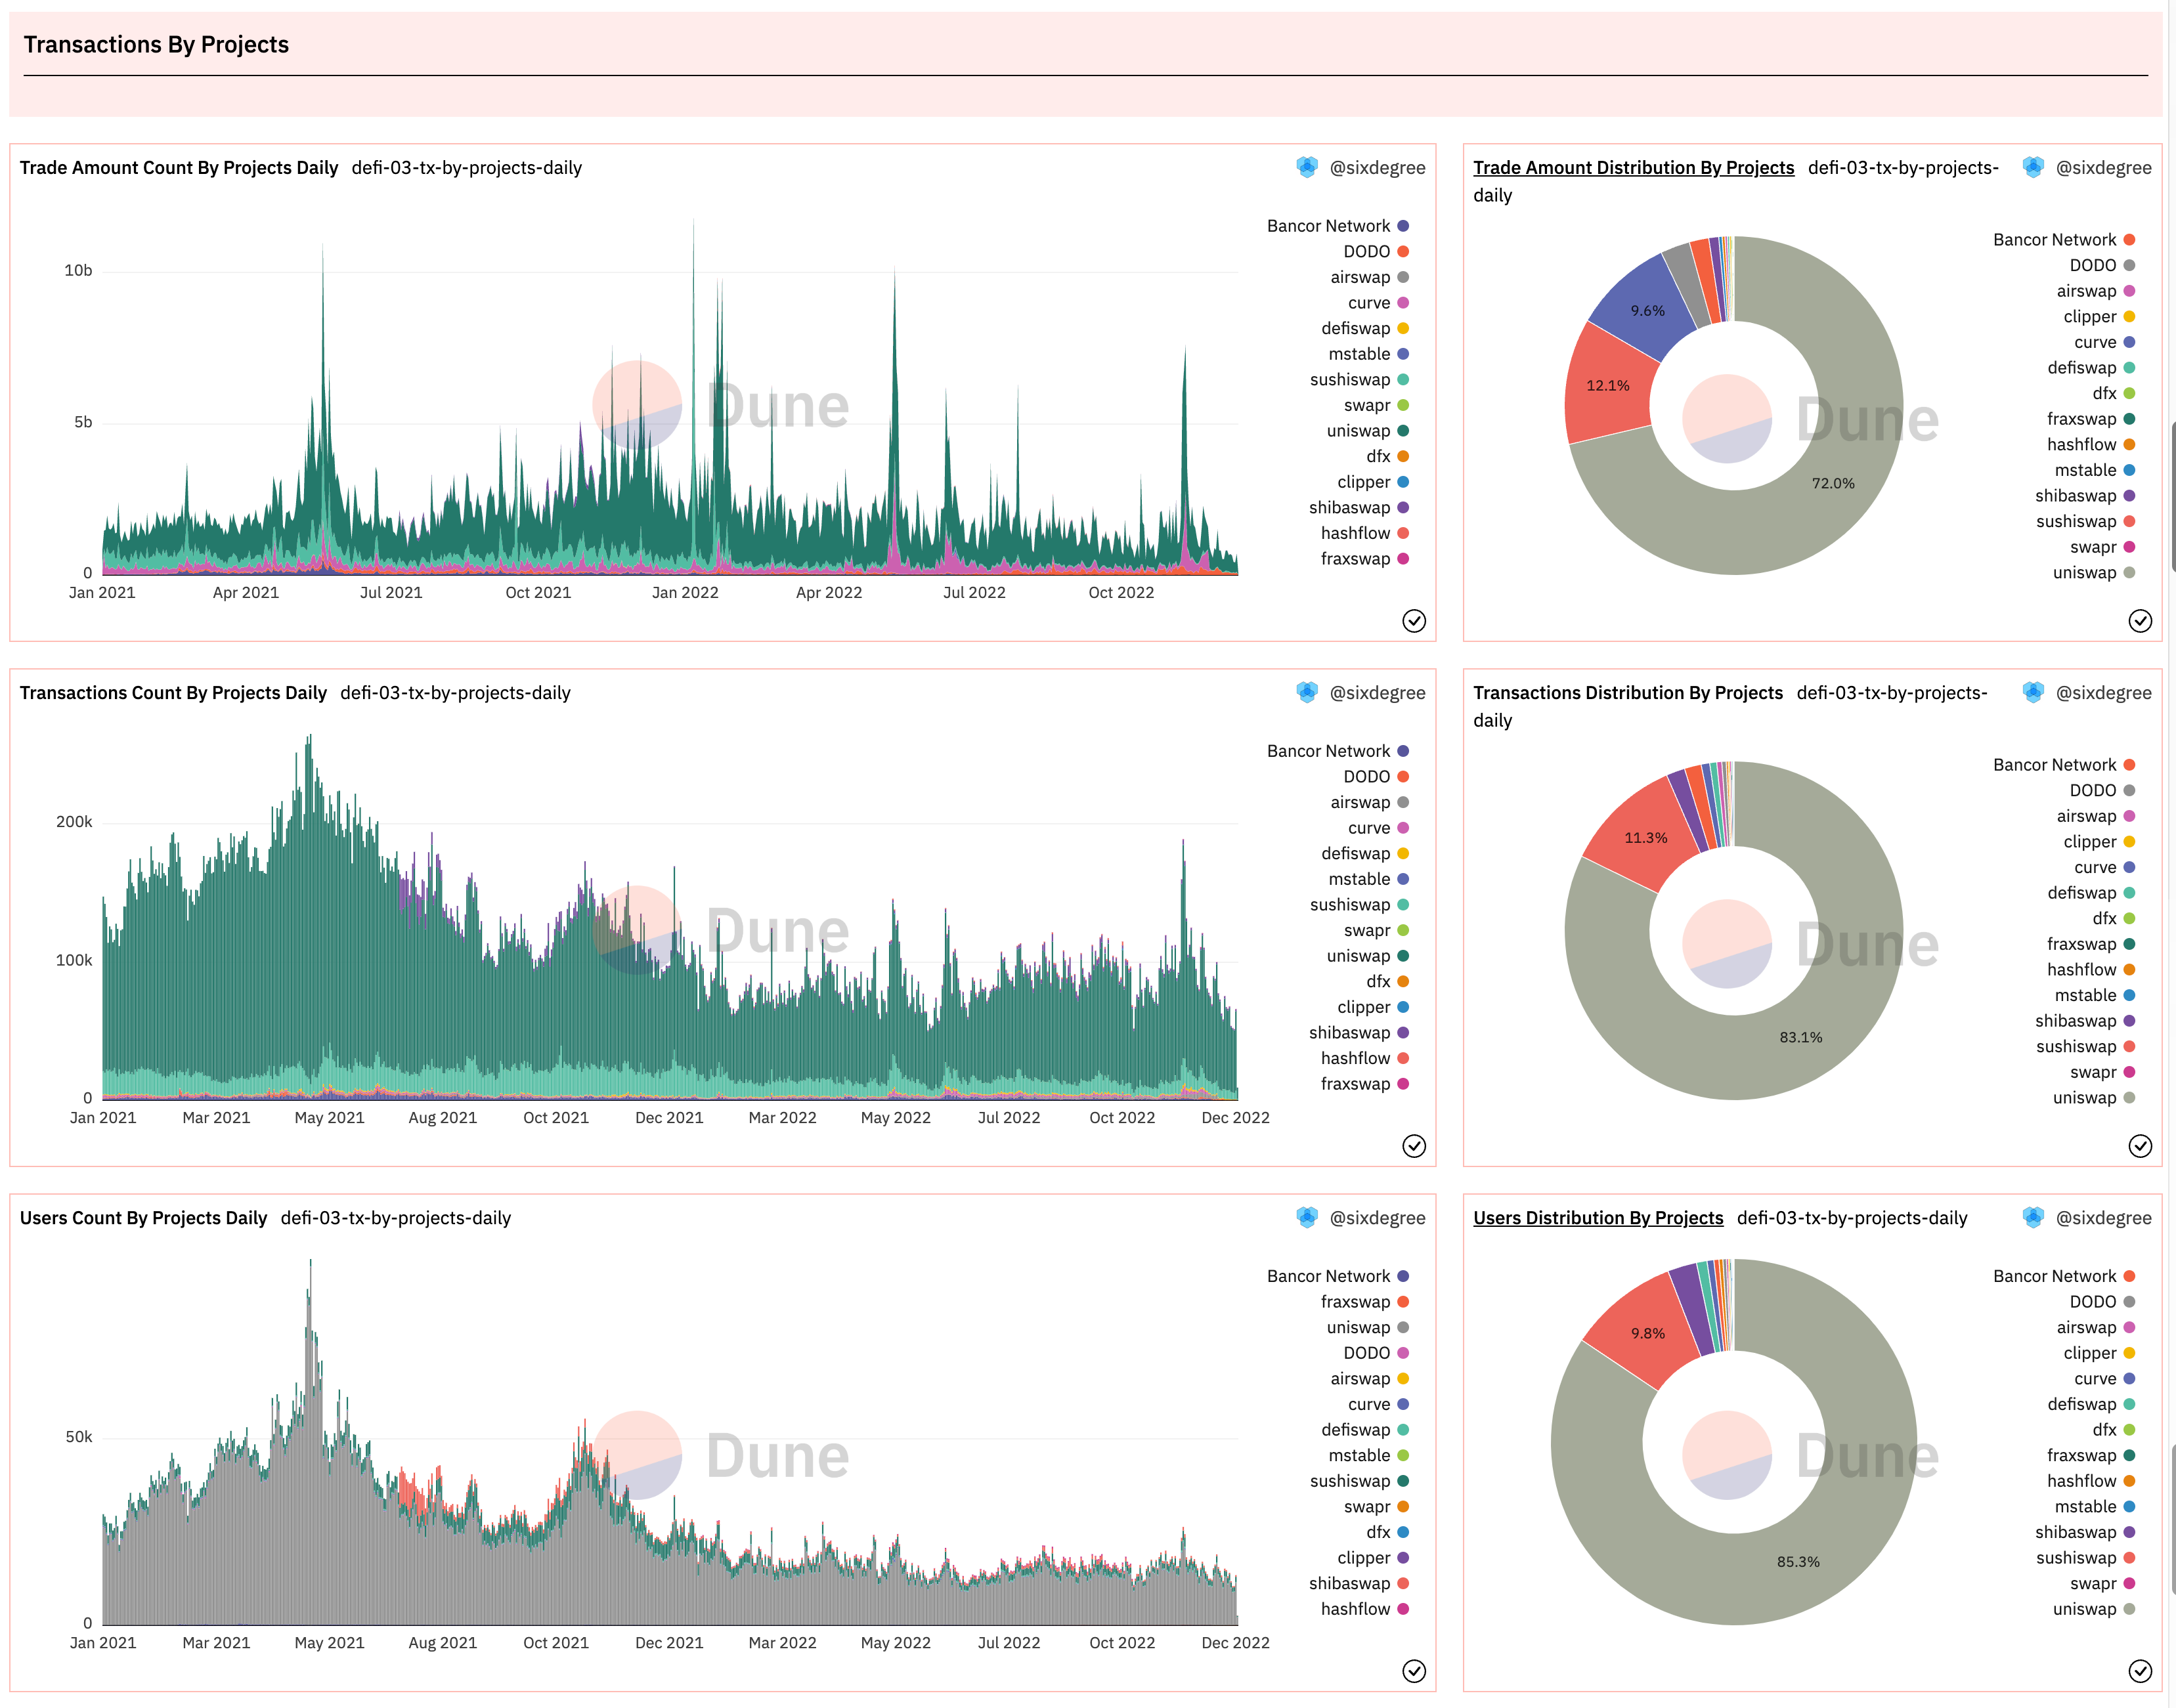Click DODO color dot in Trade Amount Count legend
The width and height of the screenshot is (2176, 1708).
click(x=1403, y=252)
